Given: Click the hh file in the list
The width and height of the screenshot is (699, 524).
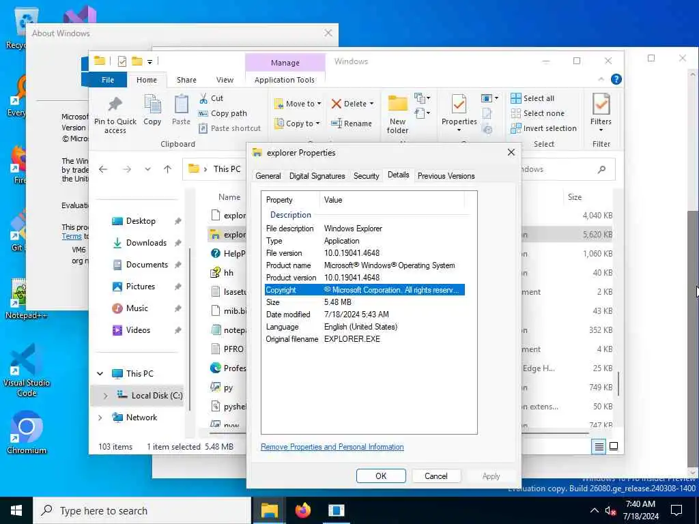Looking at the screenshot, I should (227, 273).
